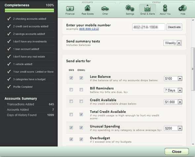
Task: Open the Settings gears icon
Action: (x=130, y=8)
